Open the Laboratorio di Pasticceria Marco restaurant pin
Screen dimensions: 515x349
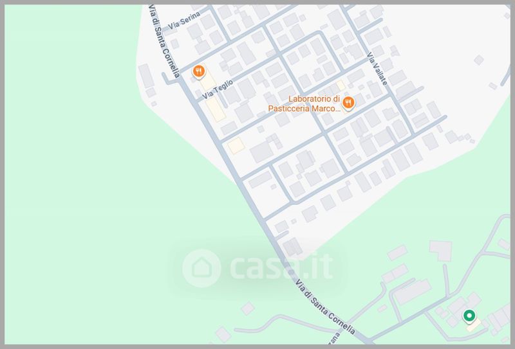[348, 103]
